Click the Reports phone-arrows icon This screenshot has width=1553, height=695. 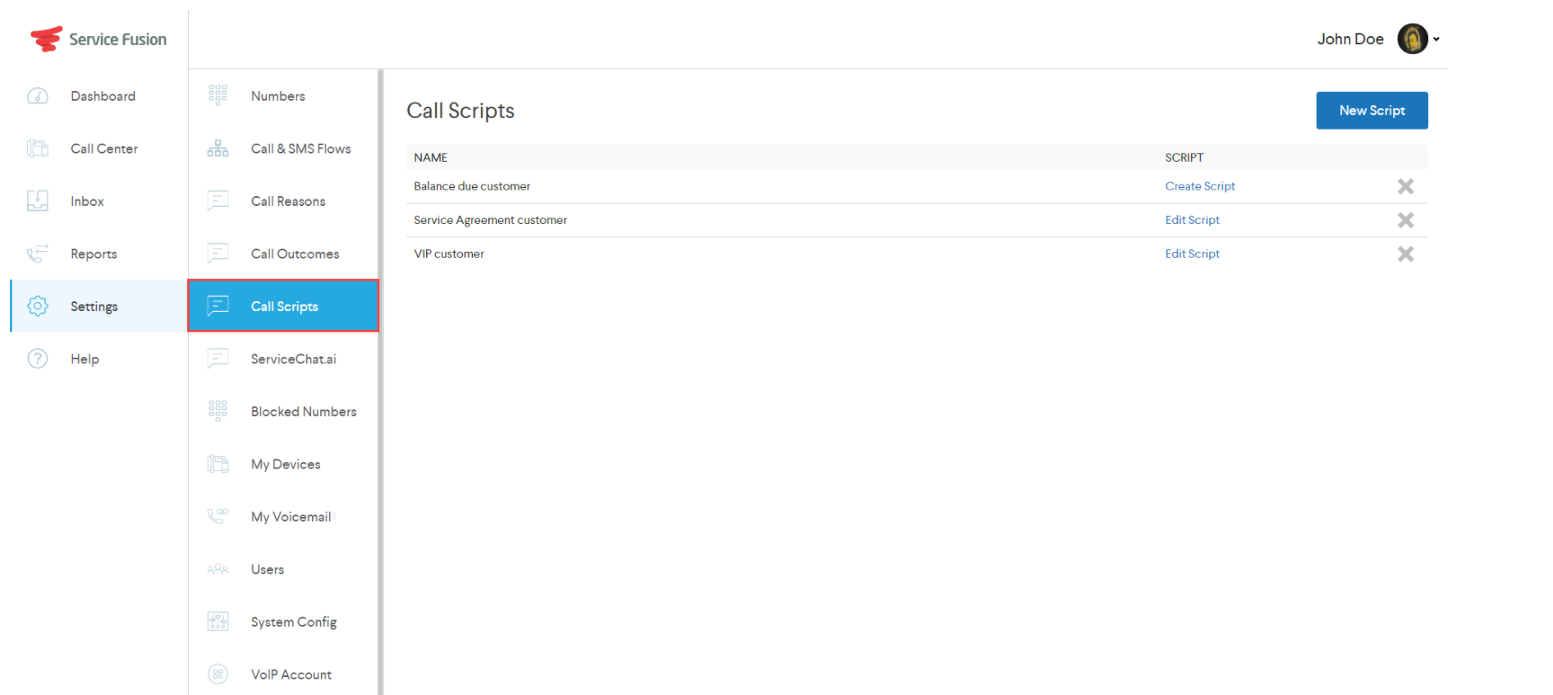click(38, 254)
